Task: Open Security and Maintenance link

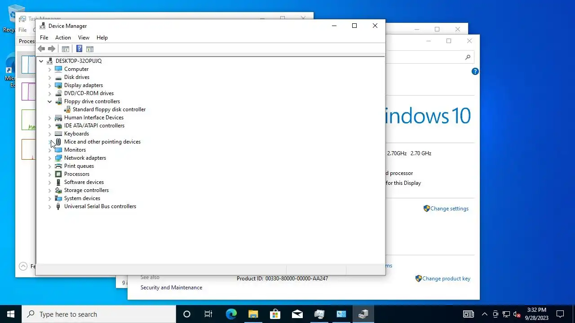Action: (x=171, y=288)
